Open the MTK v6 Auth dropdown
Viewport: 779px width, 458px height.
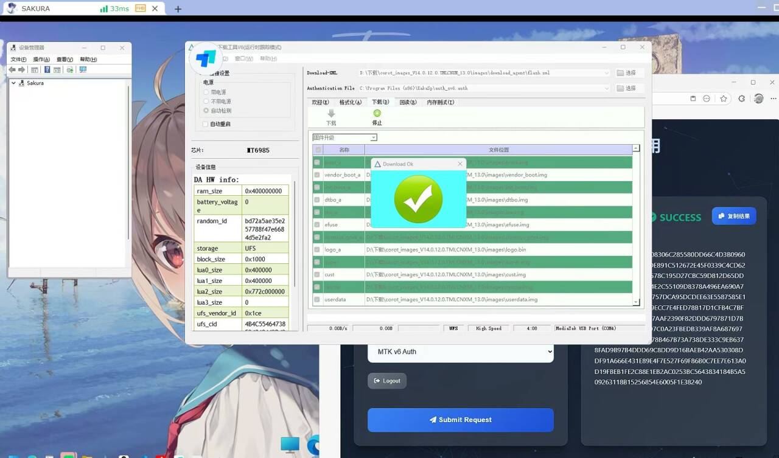460,352
